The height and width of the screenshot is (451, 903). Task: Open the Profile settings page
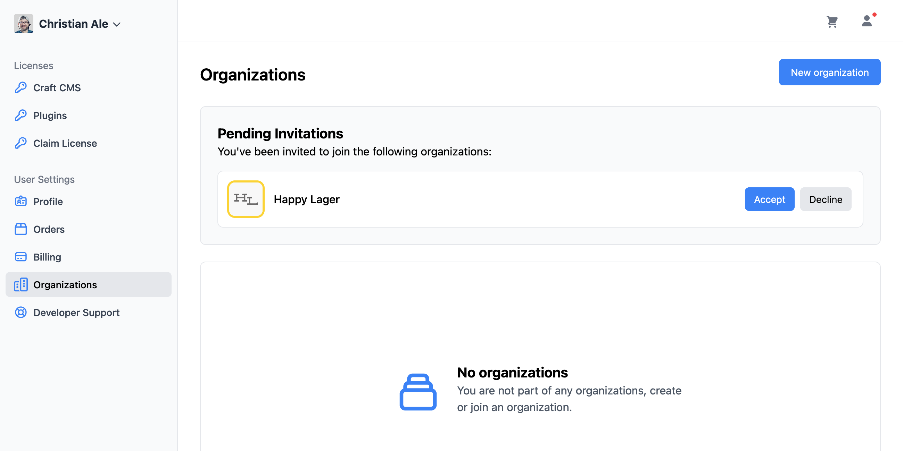click(89, 201)
